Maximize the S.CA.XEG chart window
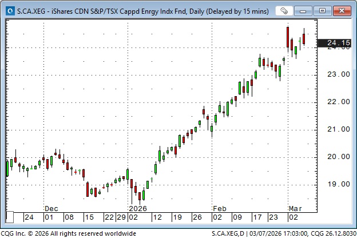 (x=323, y=10)
